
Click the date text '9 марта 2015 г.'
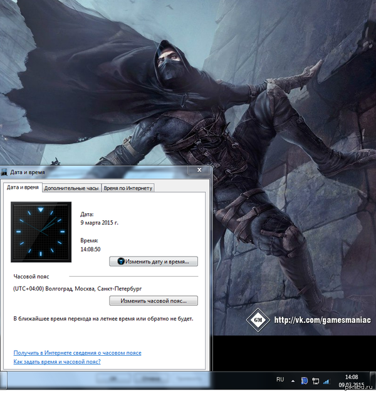pos(100,223)
